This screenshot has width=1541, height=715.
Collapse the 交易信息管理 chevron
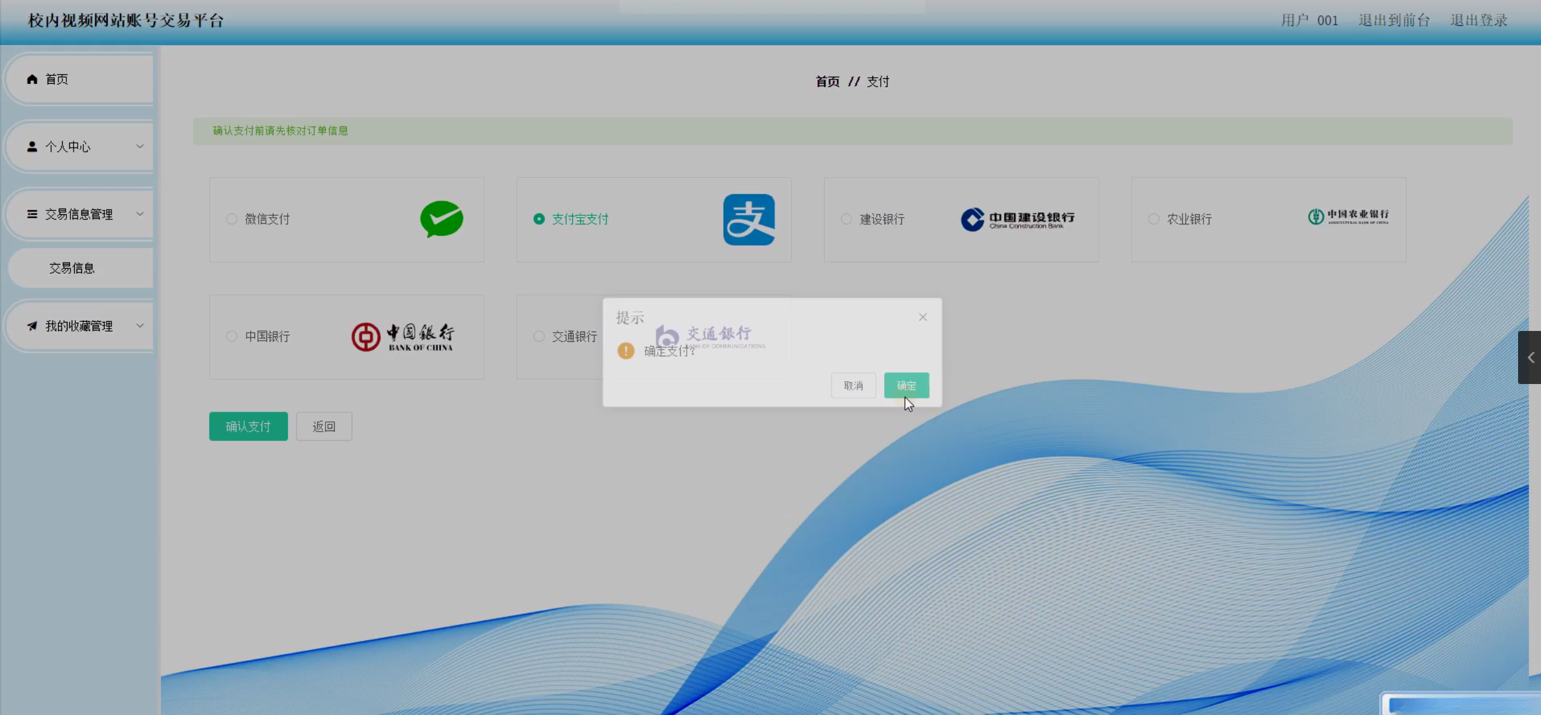click(140, 214)
